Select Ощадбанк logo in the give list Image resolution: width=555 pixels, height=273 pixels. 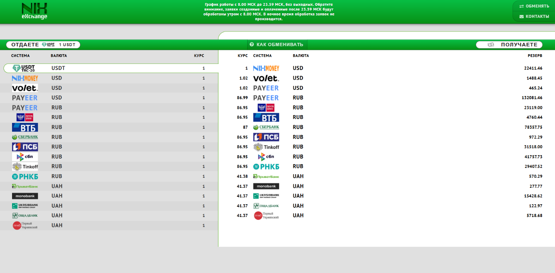point(25,215)
